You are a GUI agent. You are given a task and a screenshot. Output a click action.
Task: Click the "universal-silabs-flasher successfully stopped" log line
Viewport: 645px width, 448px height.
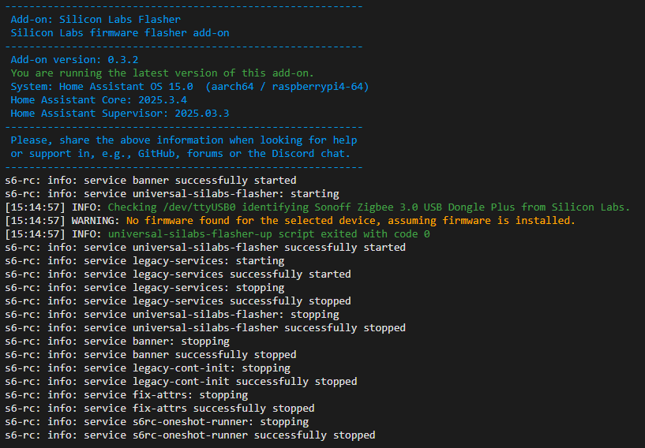[205, 328]
